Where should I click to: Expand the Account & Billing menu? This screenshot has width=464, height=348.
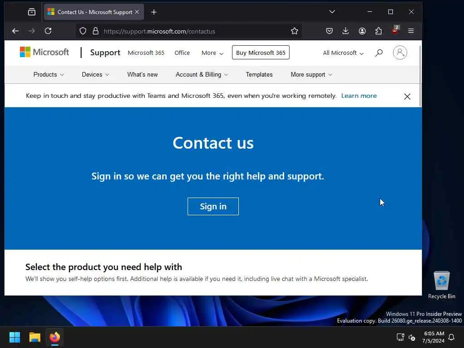click(202, 75)
